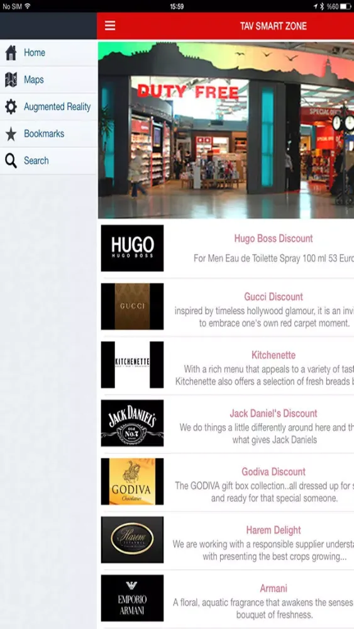Tap 'We are working with a responsible supplier' text
The image size is (354, 629).
(263, 550)
